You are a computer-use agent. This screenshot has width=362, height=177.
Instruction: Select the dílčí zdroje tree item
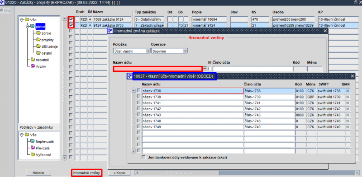point(47,47)
